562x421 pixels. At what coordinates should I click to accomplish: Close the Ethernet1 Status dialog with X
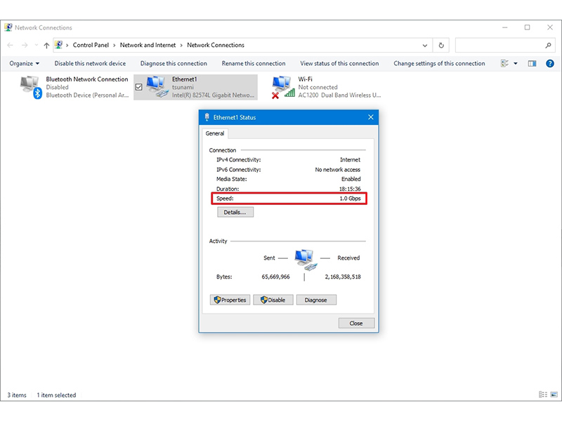coord(371,117)
